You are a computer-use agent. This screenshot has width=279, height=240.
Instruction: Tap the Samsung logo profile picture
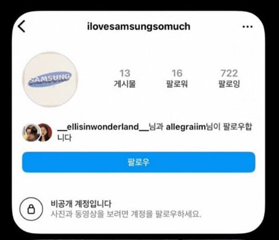50,80
